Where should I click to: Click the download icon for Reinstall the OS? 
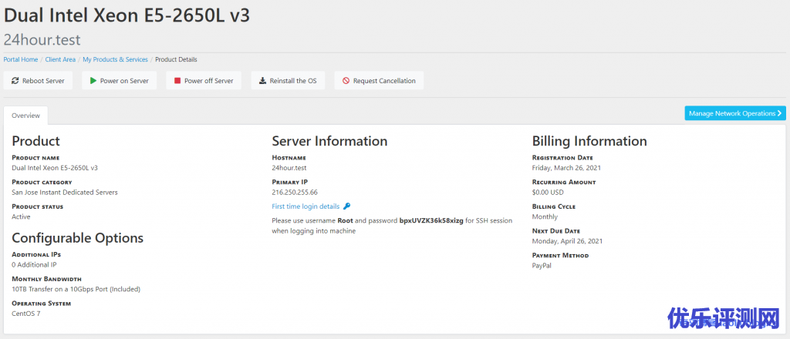pyautogui.click(x=262, y=81)
